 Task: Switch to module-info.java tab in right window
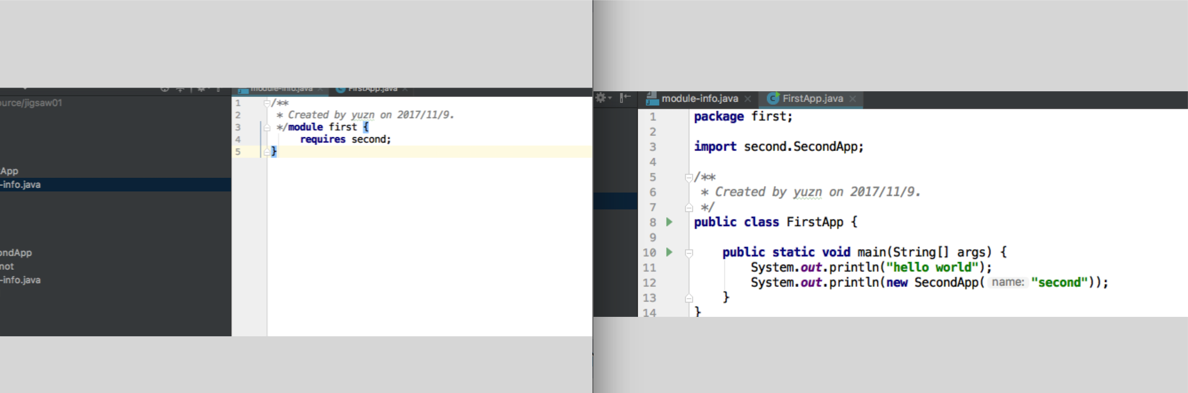(x=699, y=98)
